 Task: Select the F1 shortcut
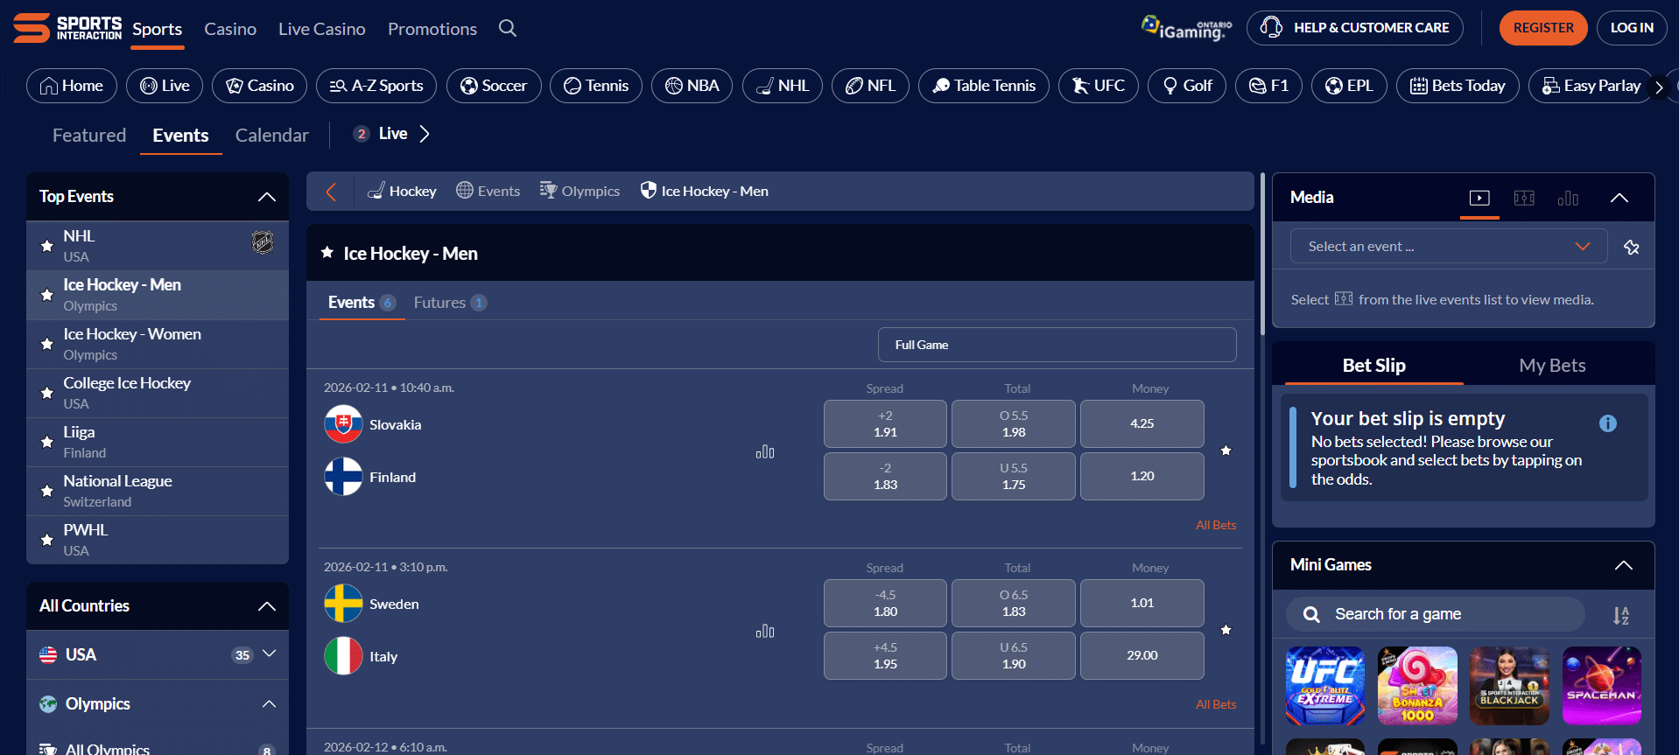pos(1268,86)
